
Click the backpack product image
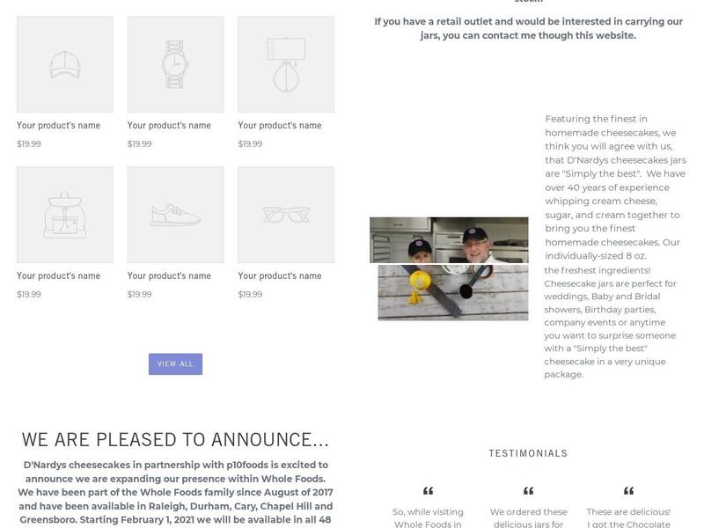(x=65, y=215)
